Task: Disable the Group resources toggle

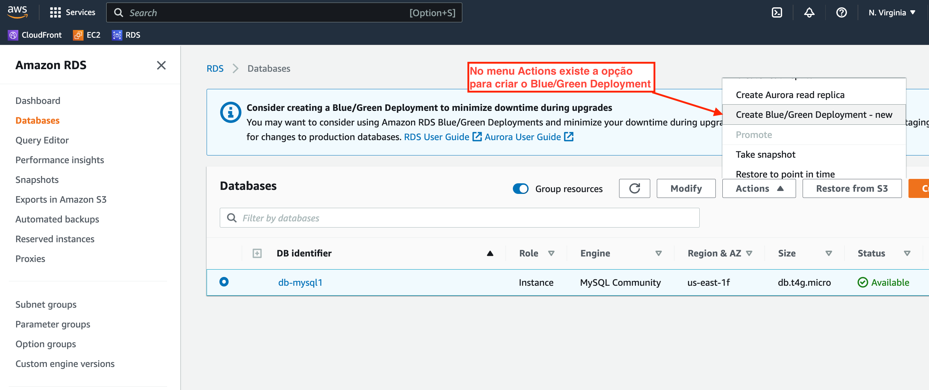Action: point(521,188)
